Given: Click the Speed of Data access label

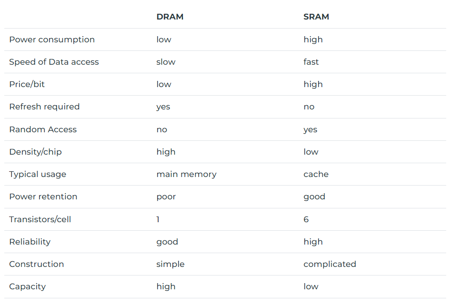Looking at the screenshot, I should [x=54, y=62].
